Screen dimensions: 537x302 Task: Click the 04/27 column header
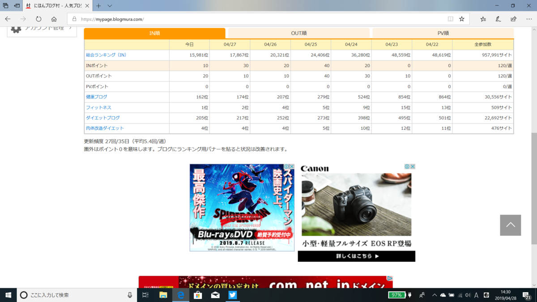coord(230,44)
